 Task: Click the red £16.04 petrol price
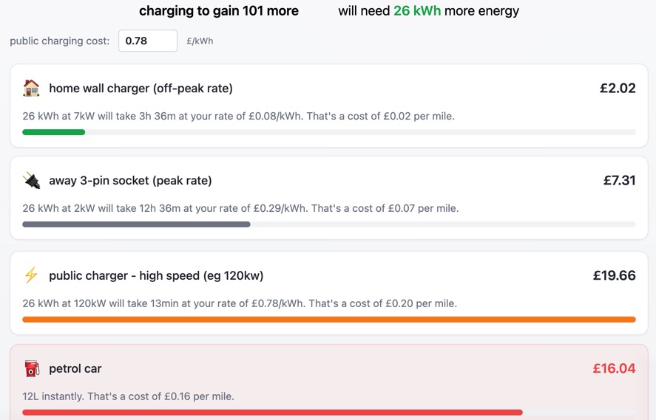pos(614,368)
